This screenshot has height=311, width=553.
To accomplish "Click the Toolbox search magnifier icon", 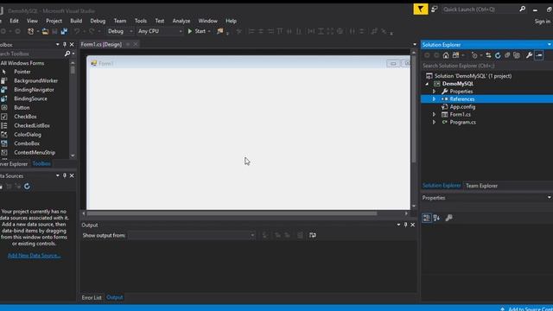I will click(x=67, y=54).
